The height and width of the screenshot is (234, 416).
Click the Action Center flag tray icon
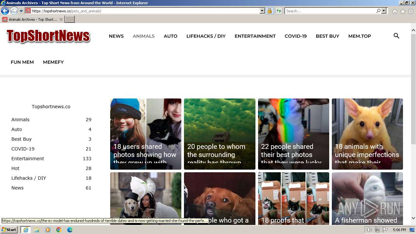[384, 230]
